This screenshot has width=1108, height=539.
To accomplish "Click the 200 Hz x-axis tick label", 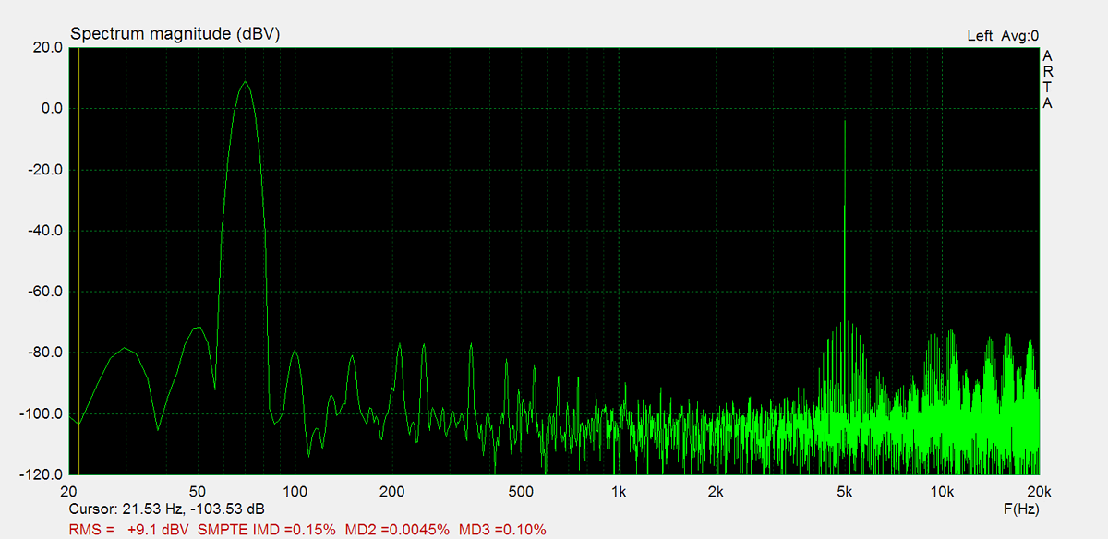I will pos(392,491).
